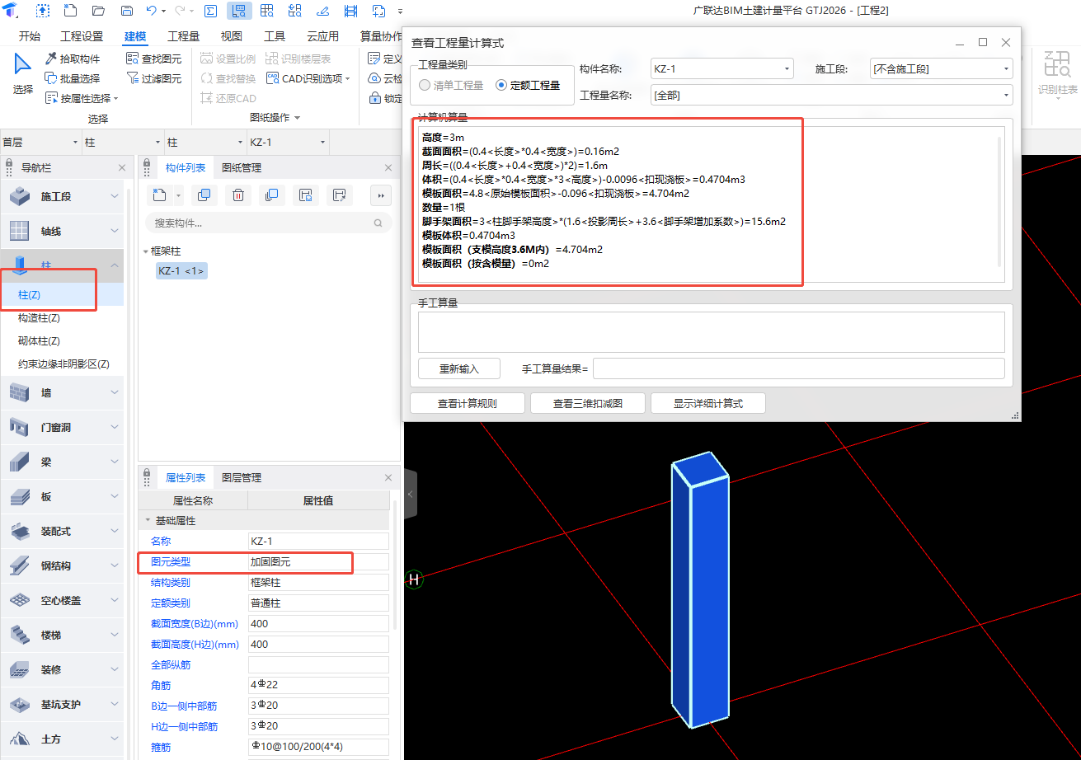
Task: Collapse 框架柱 tree node
Action: pos(145,251)
